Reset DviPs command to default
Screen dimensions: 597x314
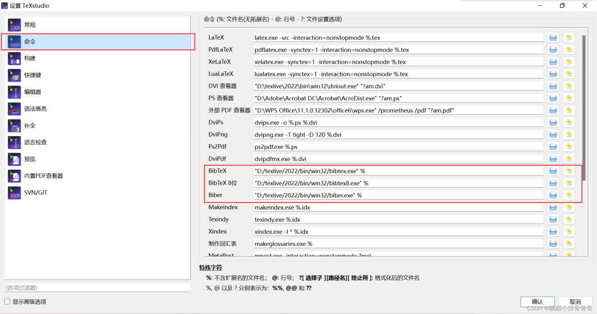tap(569, 122)
